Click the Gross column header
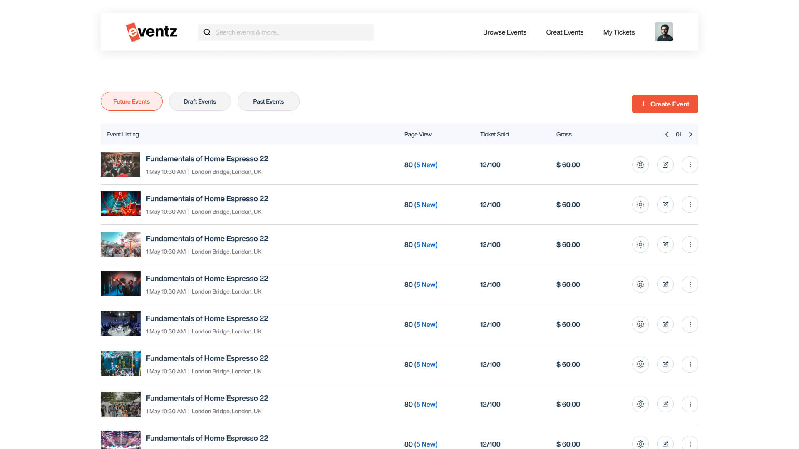 (564, 134)
